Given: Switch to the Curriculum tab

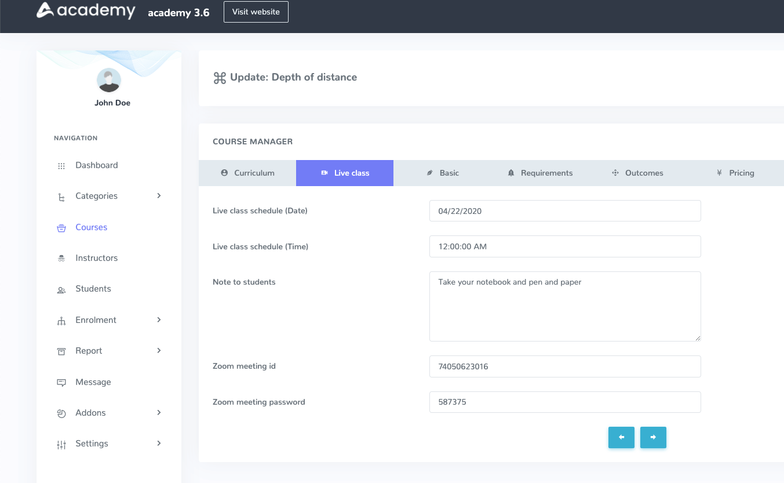Looking at the screenshot, I should pyautogui.click(x=247, y=173).
